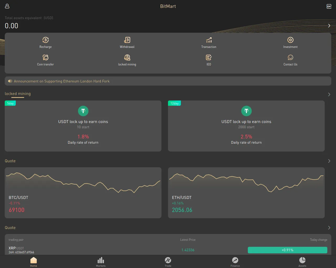
Task: Click the Today change column header
Action: (319, 240)
